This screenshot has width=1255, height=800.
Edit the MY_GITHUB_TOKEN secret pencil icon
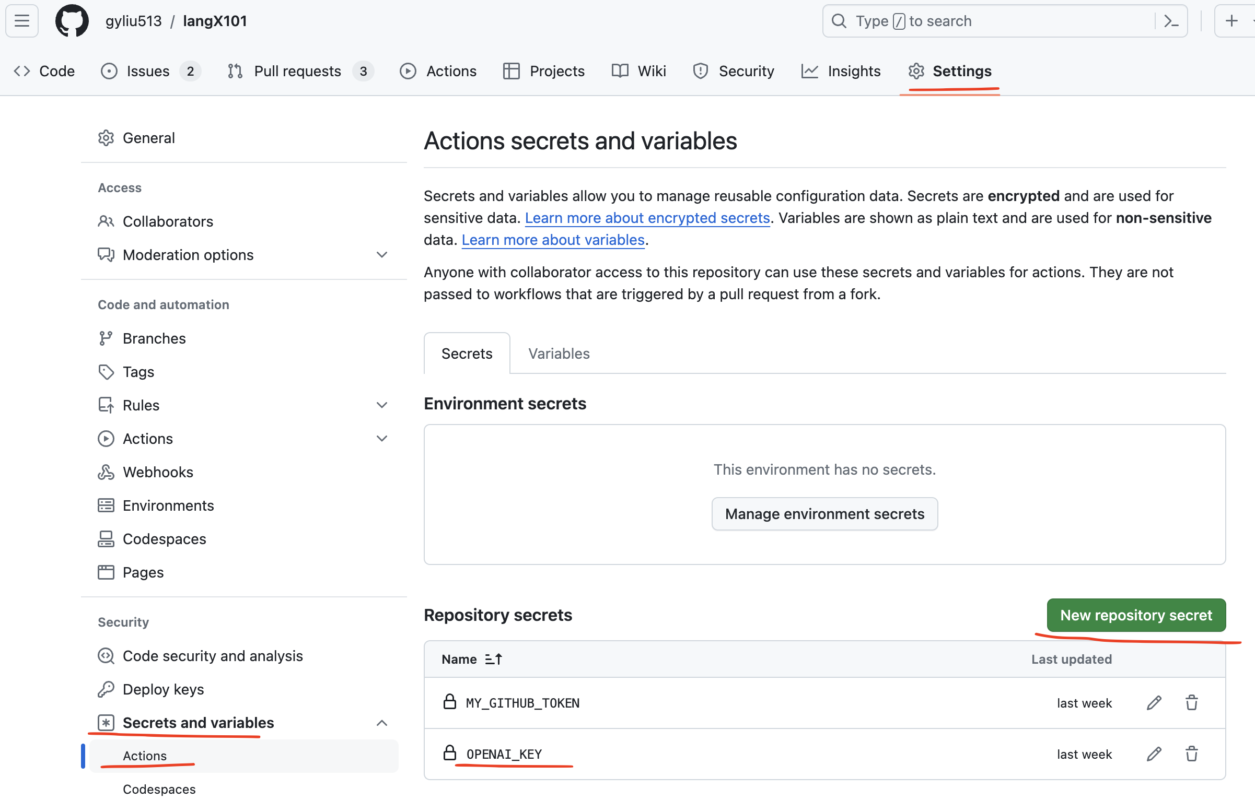(1154, 703)
